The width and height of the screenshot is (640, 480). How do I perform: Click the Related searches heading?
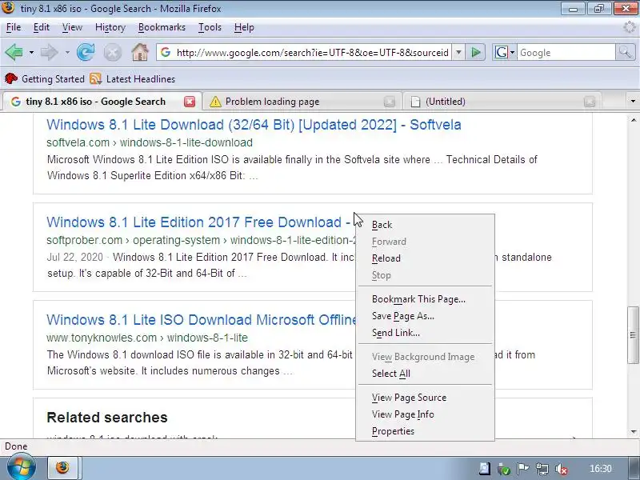(107, 418)
